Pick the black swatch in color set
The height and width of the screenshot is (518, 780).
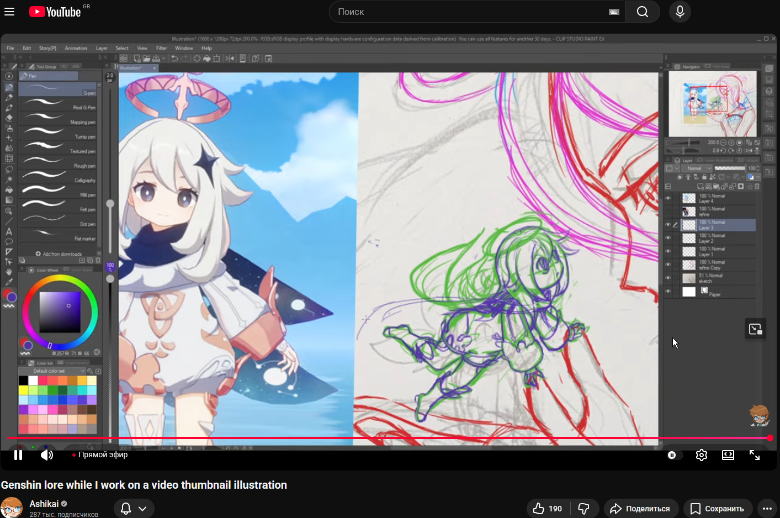(x=23, y=380)
